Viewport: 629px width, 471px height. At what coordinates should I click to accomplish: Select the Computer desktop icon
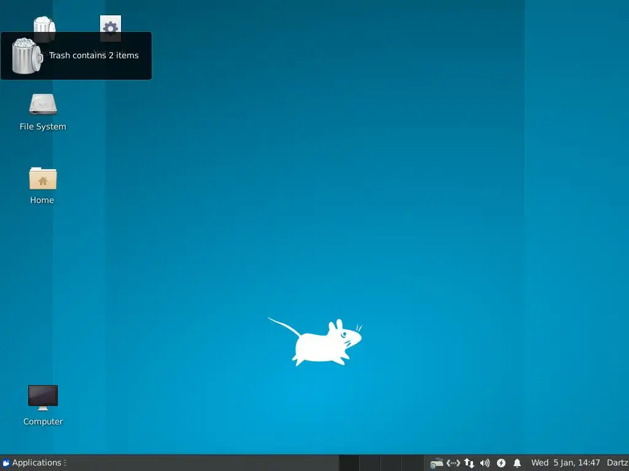[x=43, y=397]
